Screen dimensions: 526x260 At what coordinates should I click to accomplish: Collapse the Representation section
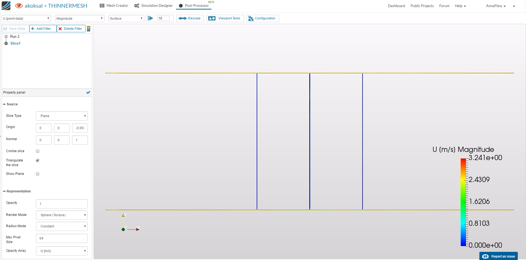point(17,191)
